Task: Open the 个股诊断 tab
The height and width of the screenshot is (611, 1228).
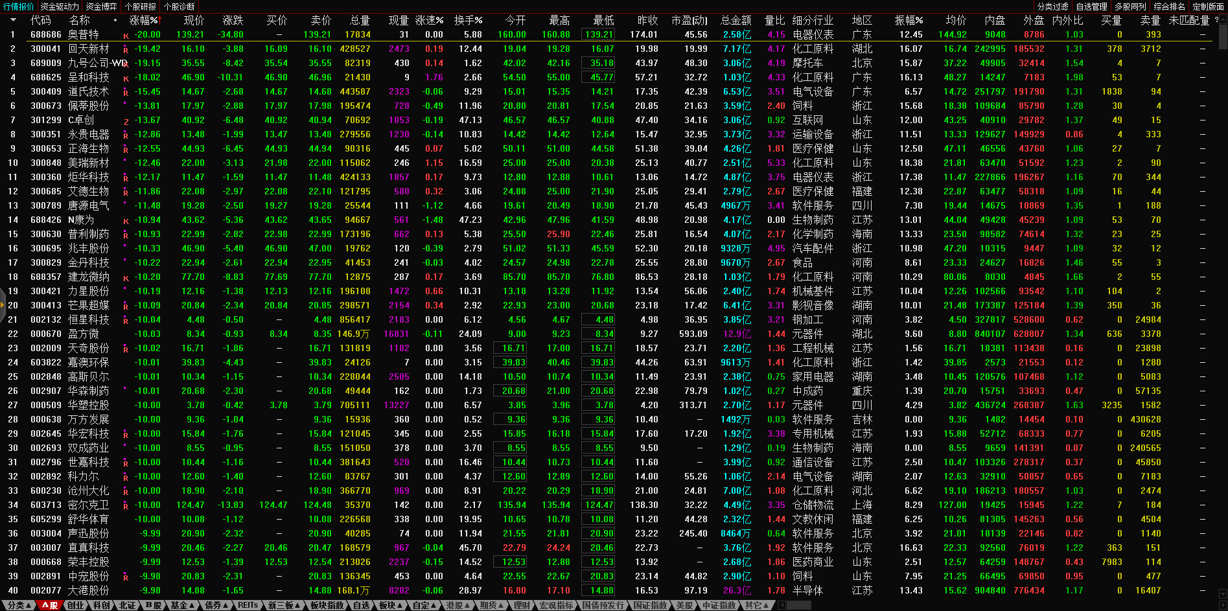Action: point(180,6)
